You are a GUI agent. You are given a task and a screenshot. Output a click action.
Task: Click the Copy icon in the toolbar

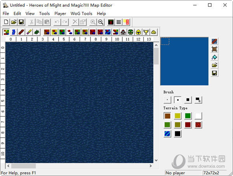[x=39, y=22]
